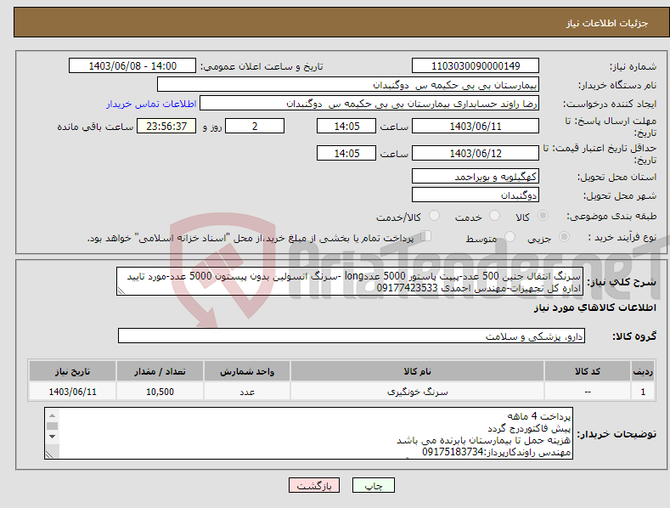The height and width of the screenshot is (508, 670).
Task: Select the کالا/خدمت radio button
Action: (x=434, y=216)
